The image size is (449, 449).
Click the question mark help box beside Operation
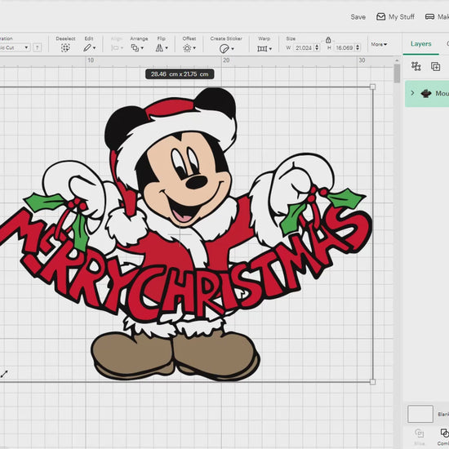coord(38,47)
